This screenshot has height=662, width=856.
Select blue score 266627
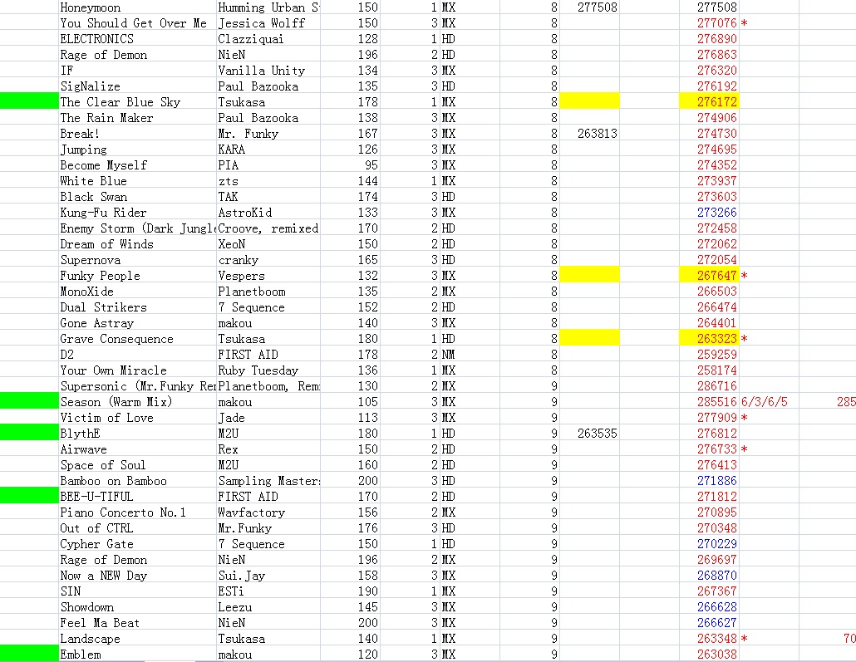tap(709, 623)
